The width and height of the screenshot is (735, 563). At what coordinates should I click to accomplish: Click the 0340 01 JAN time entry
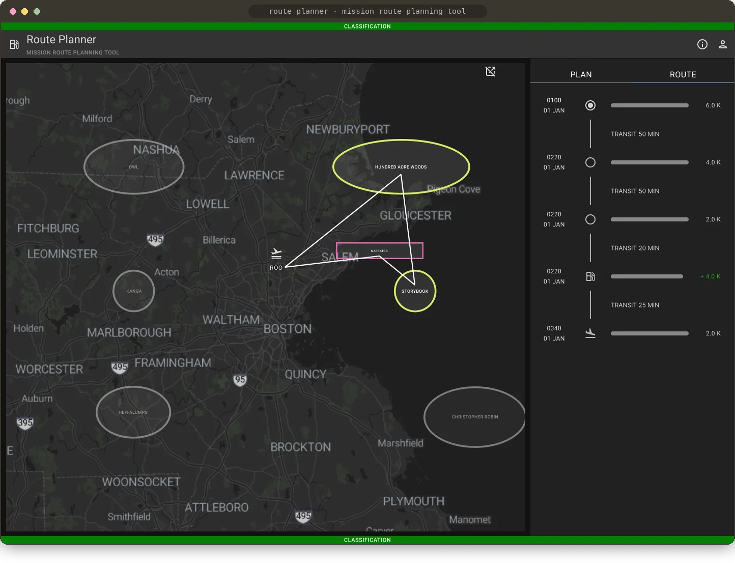[x=554, y=333]
